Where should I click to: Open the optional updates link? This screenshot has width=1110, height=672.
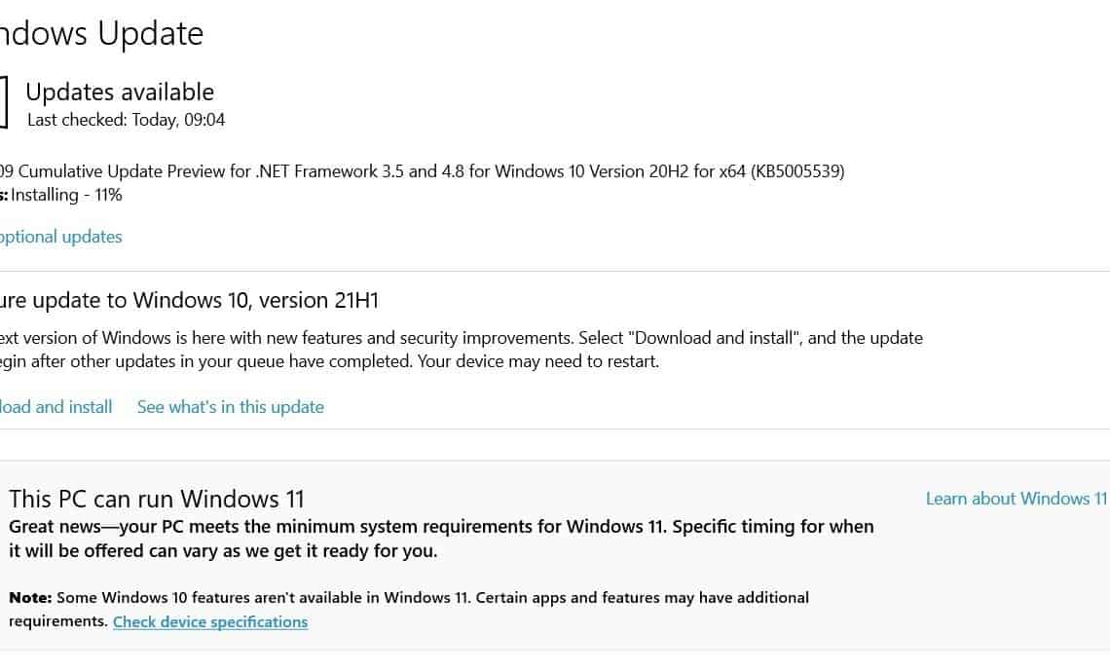point(61,238)
